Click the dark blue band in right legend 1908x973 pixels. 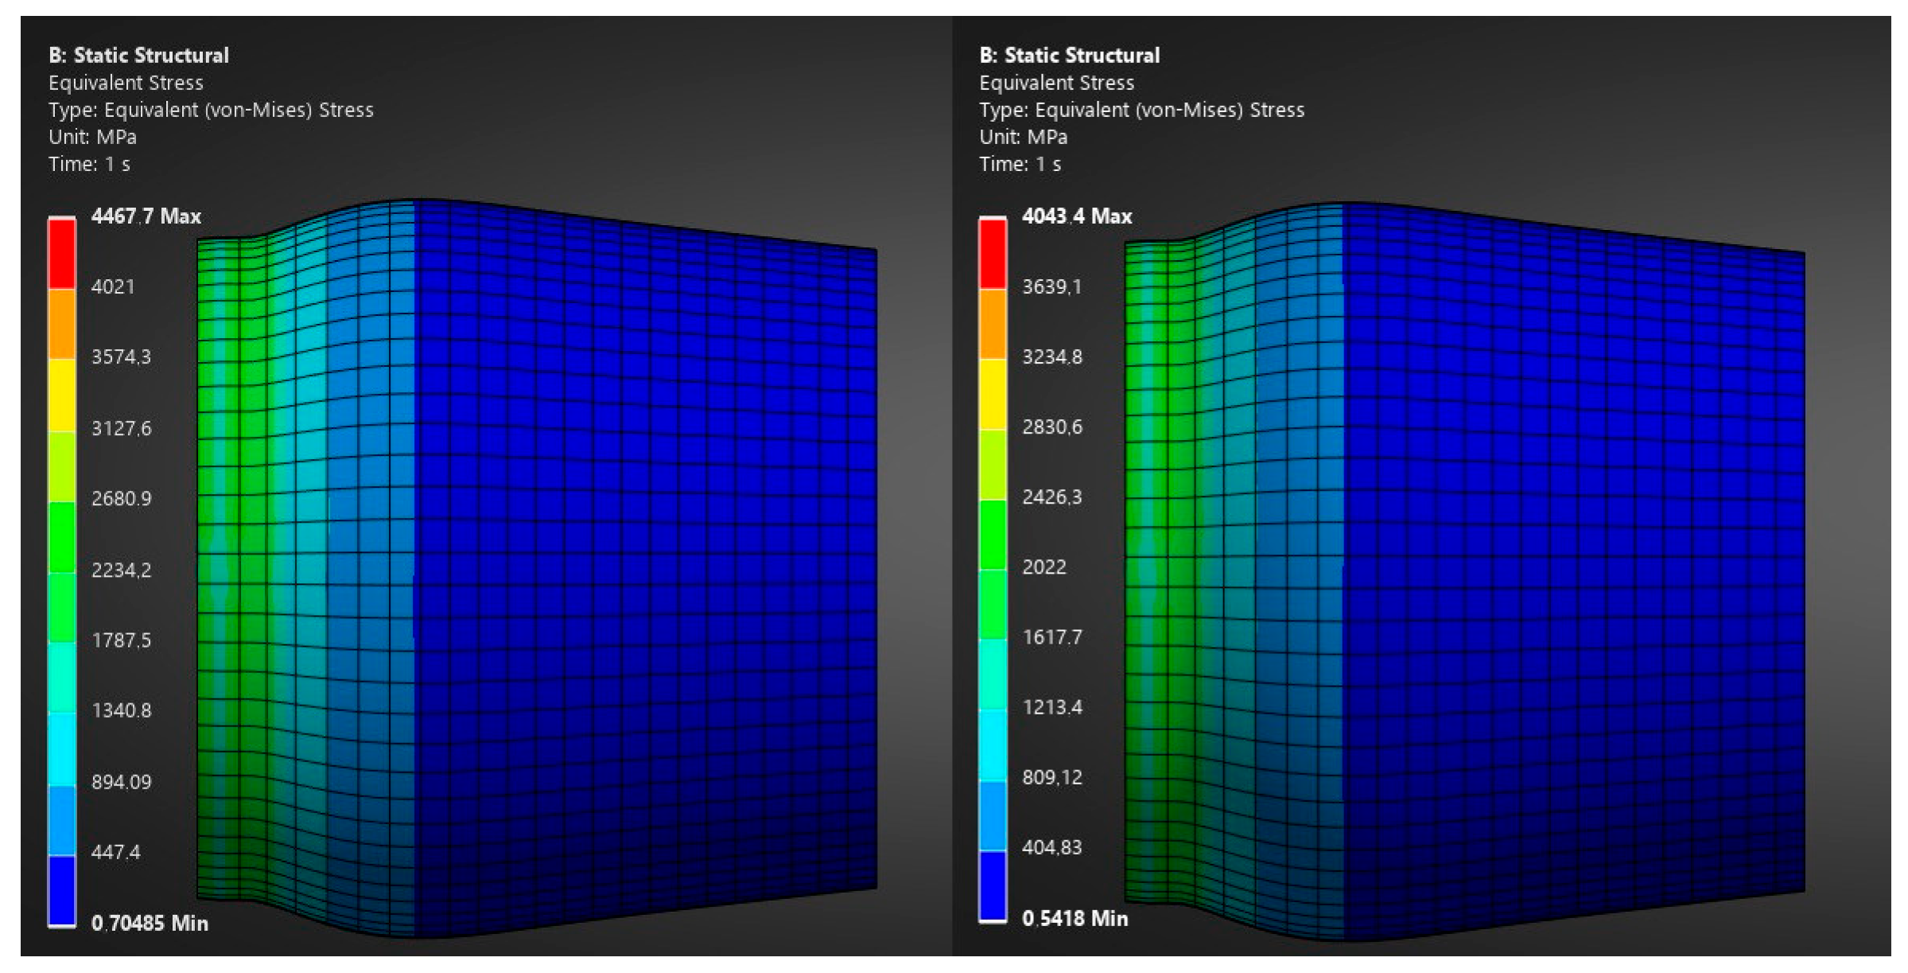992,885
